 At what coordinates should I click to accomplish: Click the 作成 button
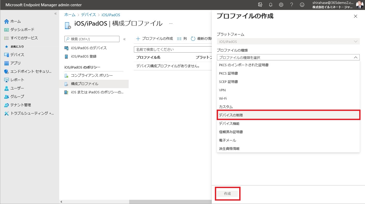pyautogui.click(x=227, y=194)
